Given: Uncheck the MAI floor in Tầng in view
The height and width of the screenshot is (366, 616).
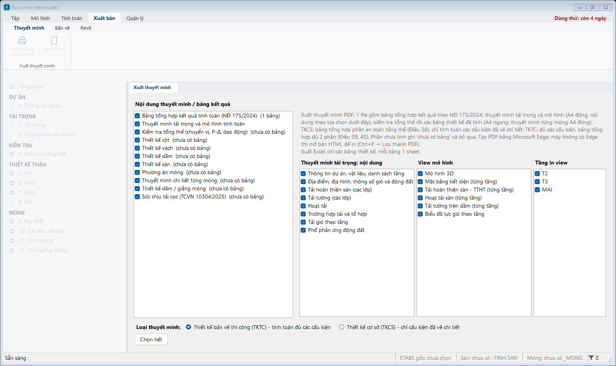Looking at the screenshot, I should click(x=537, y=190).
